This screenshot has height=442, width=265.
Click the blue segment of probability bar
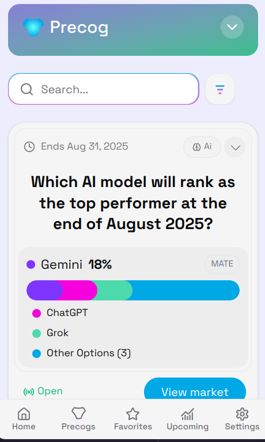coord(185,290)
